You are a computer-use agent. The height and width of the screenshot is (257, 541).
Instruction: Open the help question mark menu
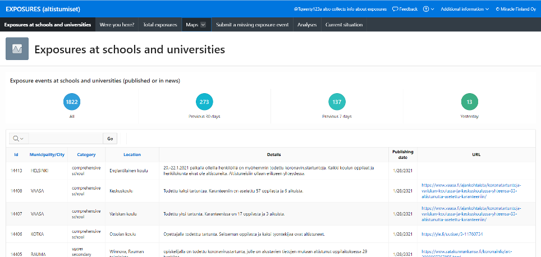[428, 9]
